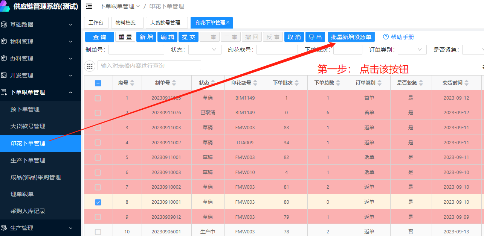This screenshot has height=236, width=484.
Task: Click the grid column settings icon
Action: tap(90, 66)
